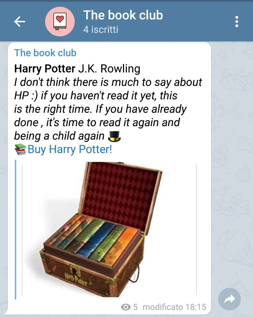Click the eye views icon

coord(126,307)
